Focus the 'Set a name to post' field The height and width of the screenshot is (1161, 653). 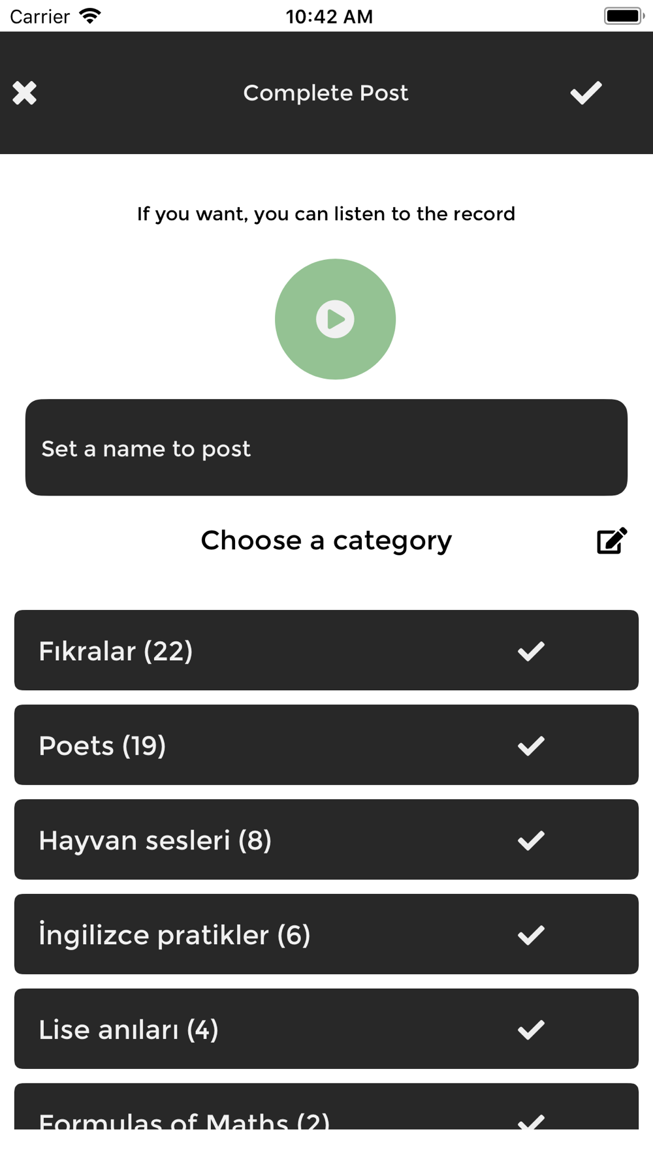[326, 448]
